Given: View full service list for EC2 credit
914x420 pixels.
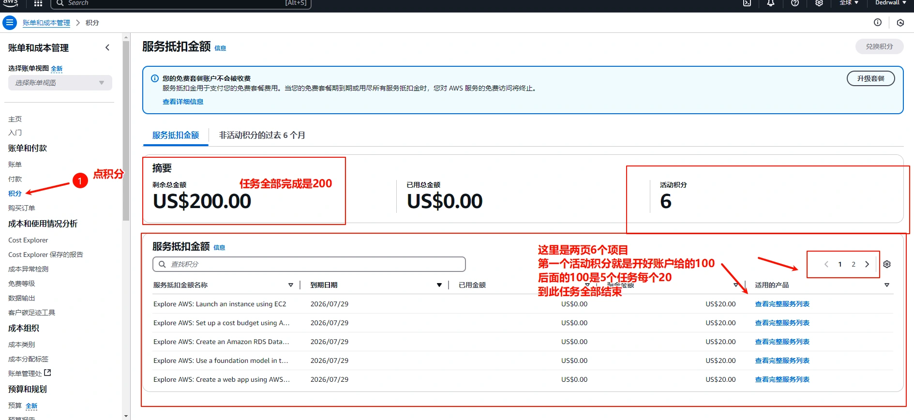Looking at the screenshot, I should point(782,304).
